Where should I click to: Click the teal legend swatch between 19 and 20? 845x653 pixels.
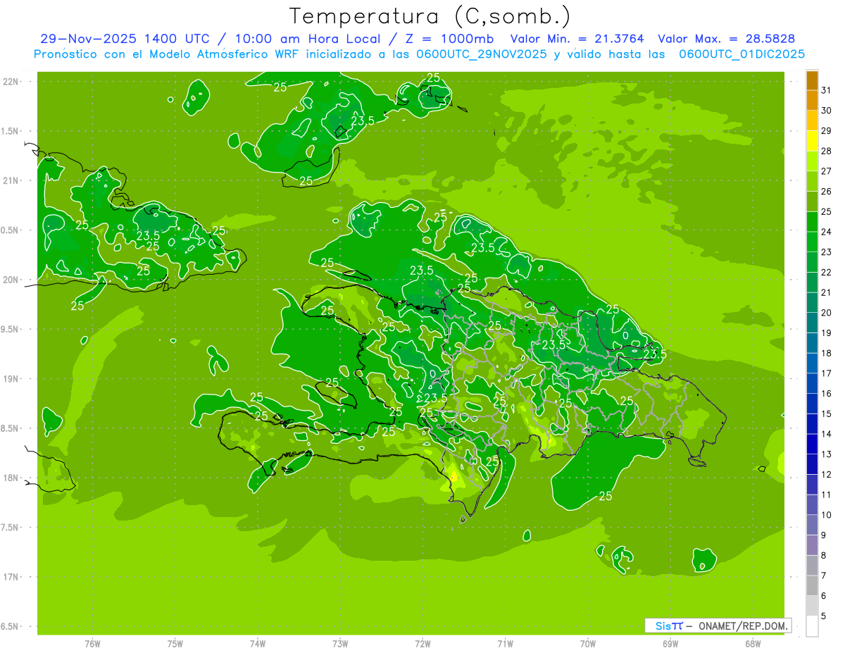click(812, 323)
